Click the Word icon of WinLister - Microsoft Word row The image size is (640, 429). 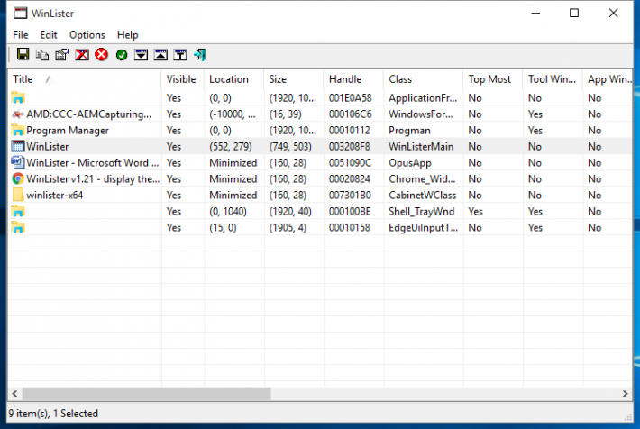tap(18, 162)
